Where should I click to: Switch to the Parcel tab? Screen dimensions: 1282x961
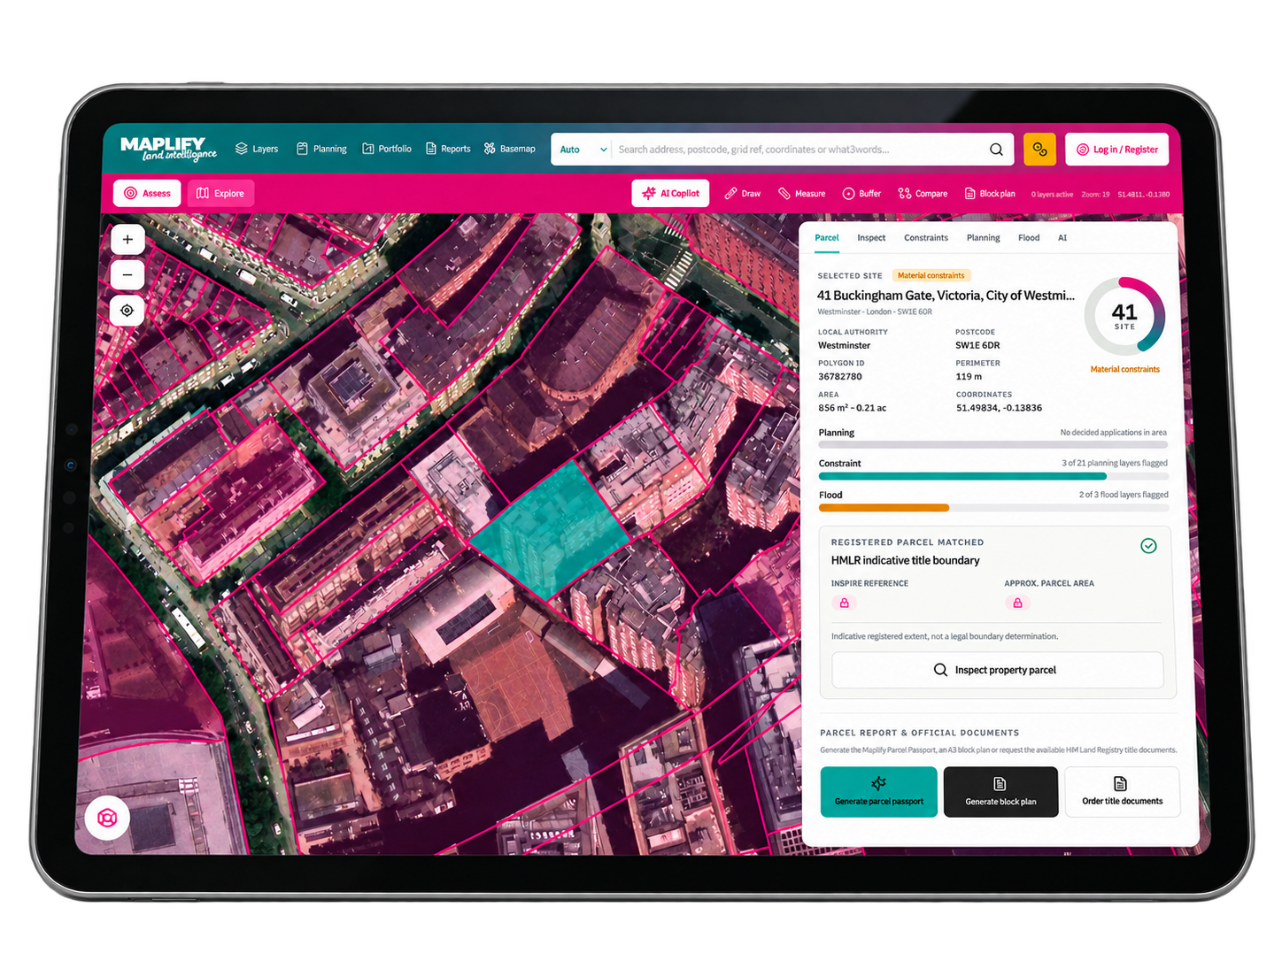pos(827,238)
